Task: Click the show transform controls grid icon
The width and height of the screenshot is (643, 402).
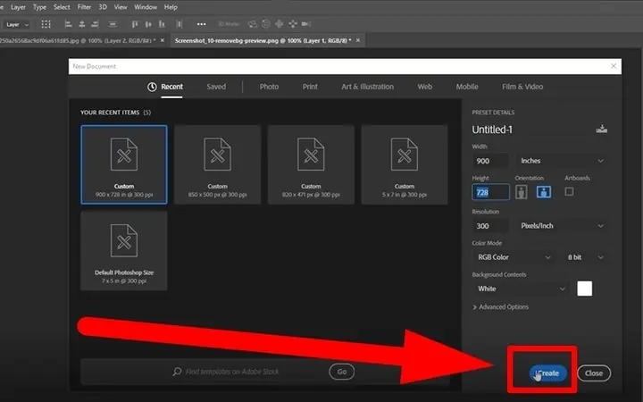Action: click(x=46, y=24)
